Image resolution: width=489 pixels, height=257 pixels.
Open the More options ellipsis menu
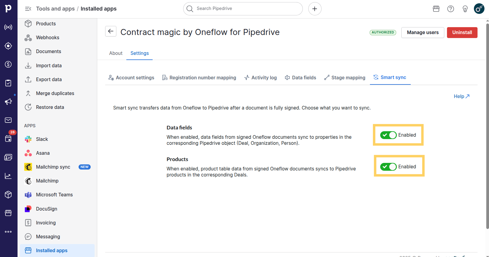8,232
